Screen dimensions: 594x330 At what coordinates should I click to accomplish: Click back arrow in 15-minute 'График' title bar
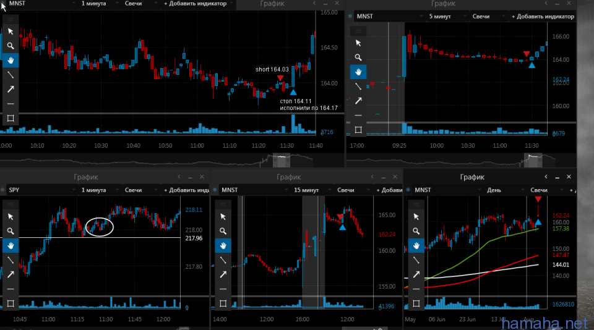372,177
